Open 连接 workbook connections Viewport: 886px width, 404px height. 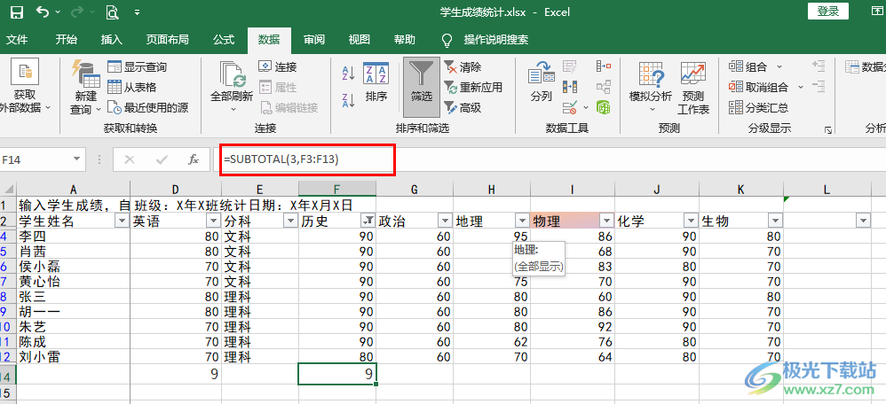278,67
